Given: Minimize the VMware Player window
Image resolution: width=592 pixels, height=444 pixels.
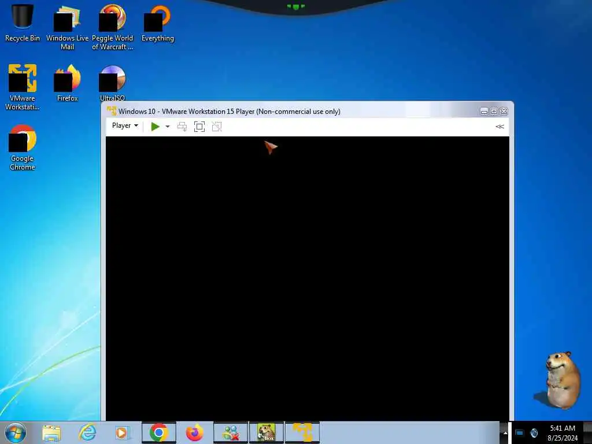Looking at the screenshot, I should 484,112.
